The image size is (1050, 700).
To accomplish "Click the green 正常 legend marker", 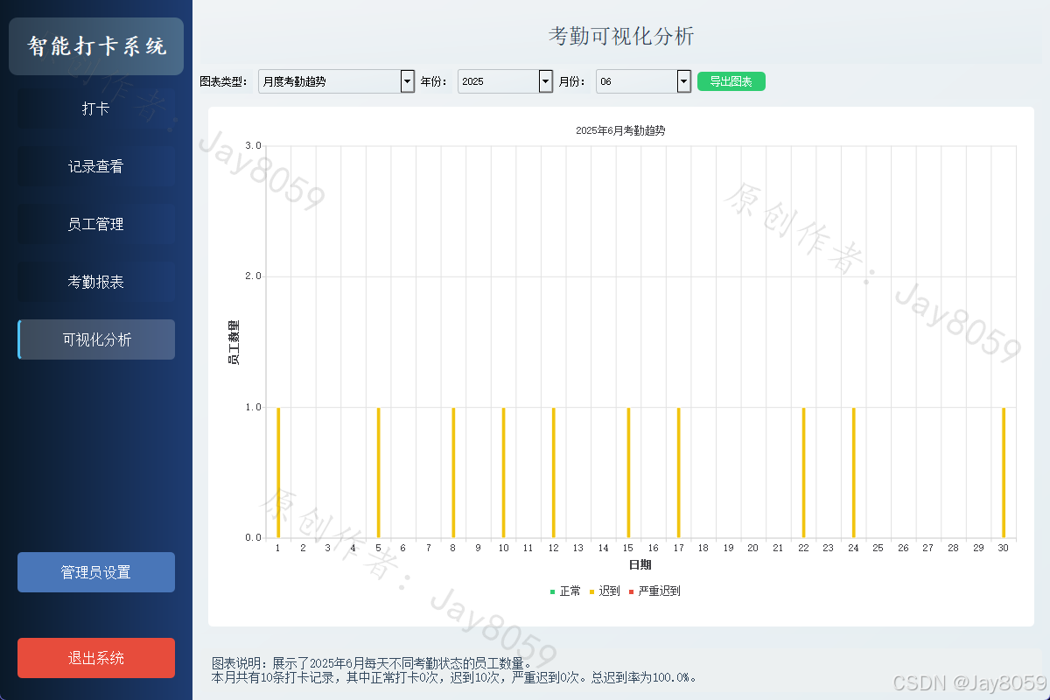I will [x=552, y=591].
